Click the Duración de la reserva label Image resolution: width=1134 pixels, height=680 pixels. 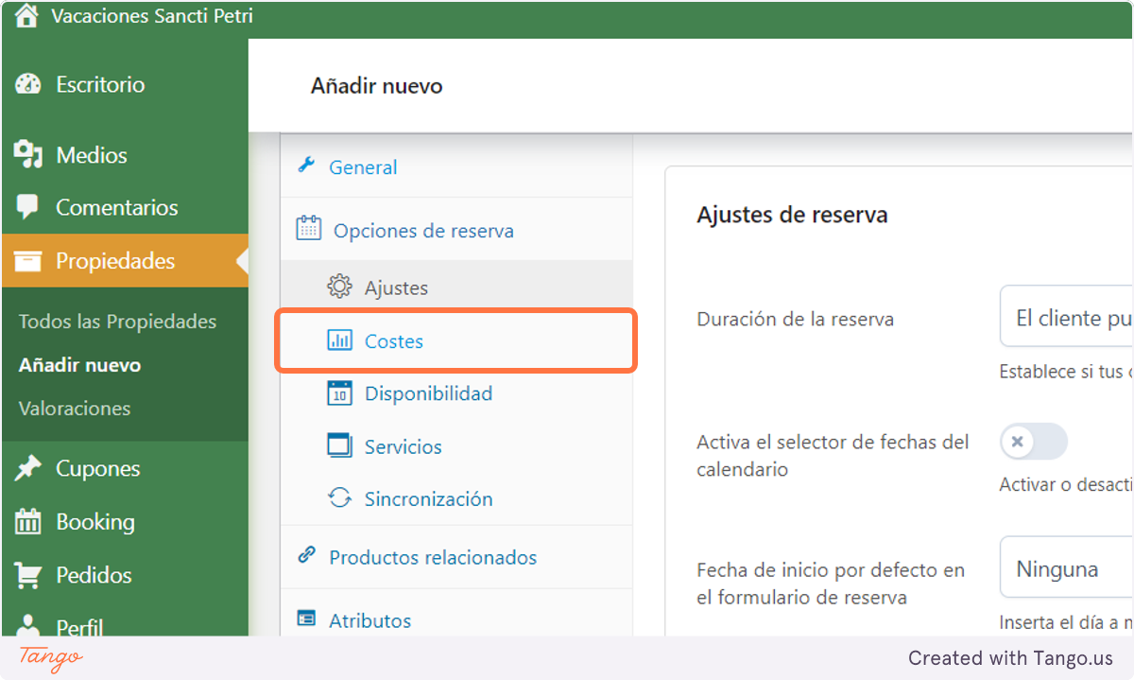pos(795,319)
